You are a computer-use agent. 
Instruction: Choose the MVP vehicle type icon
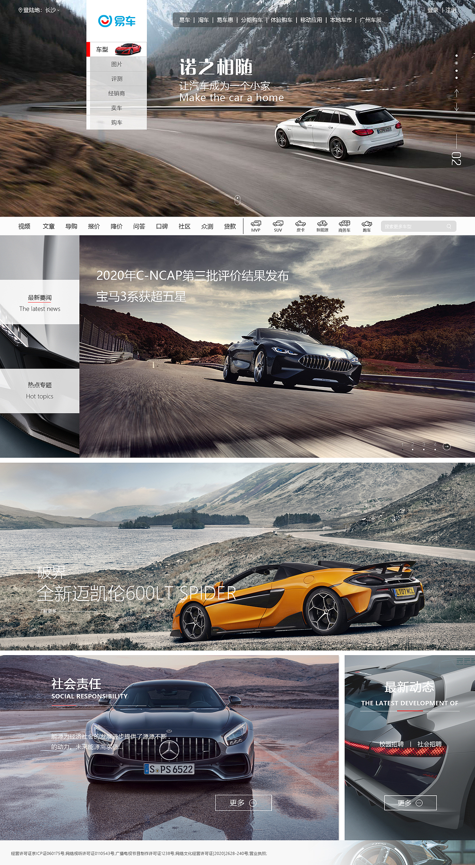(256, 226)
